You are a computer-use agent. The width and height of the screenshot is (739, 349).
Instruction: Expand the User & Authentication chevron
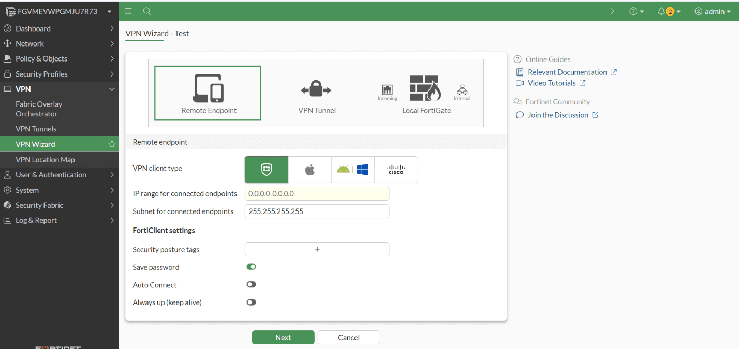point(112,175)
